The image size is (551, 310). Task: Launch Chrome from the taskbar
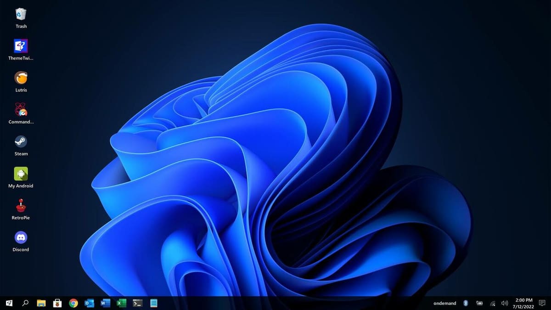73,303
